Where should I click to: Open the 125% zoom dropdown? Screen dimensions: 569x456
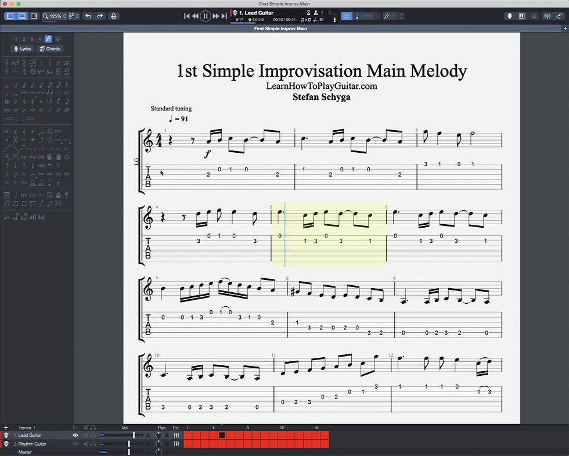pos(55,16)
